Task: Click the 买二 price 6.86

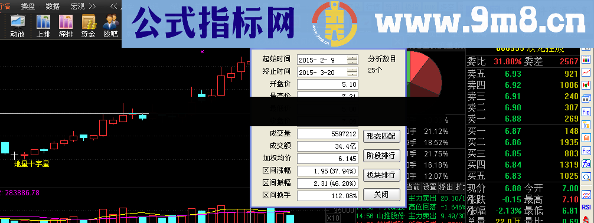Action: (x=513, y=142)
